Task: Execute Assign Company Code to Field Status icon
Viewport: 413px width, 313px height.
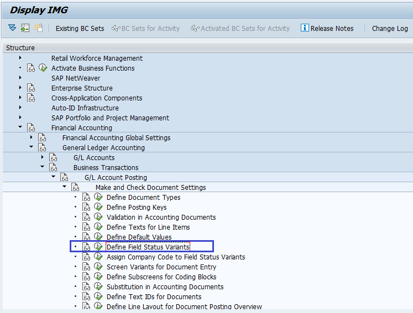Action: tap(98, 257)
